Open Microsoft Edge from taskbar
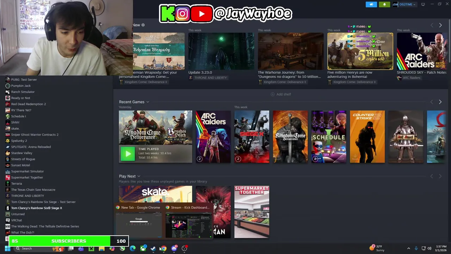The width and height of the screenshot is (451, 254). (132, 248)
